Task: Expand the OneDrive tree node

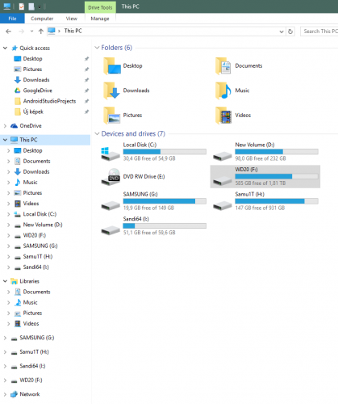Action: (5, 126)
